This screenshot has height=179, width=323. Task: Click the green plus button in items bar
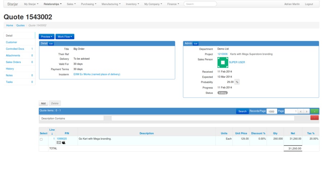click(314, 111)
